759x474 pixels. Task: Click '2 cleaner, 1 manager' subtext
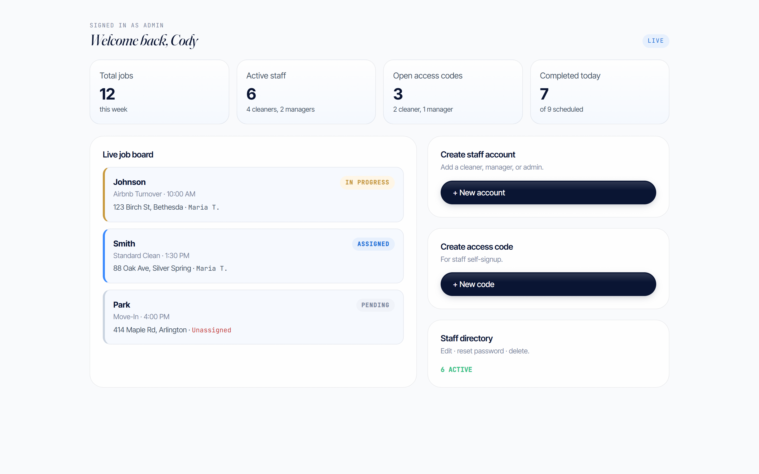click(x=423, y=109)
